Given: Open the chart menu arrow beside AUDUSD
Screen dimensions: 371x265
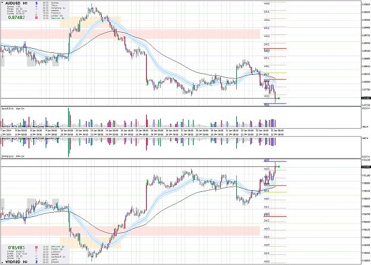Looking at the screenshot, I should click(2, 3).
